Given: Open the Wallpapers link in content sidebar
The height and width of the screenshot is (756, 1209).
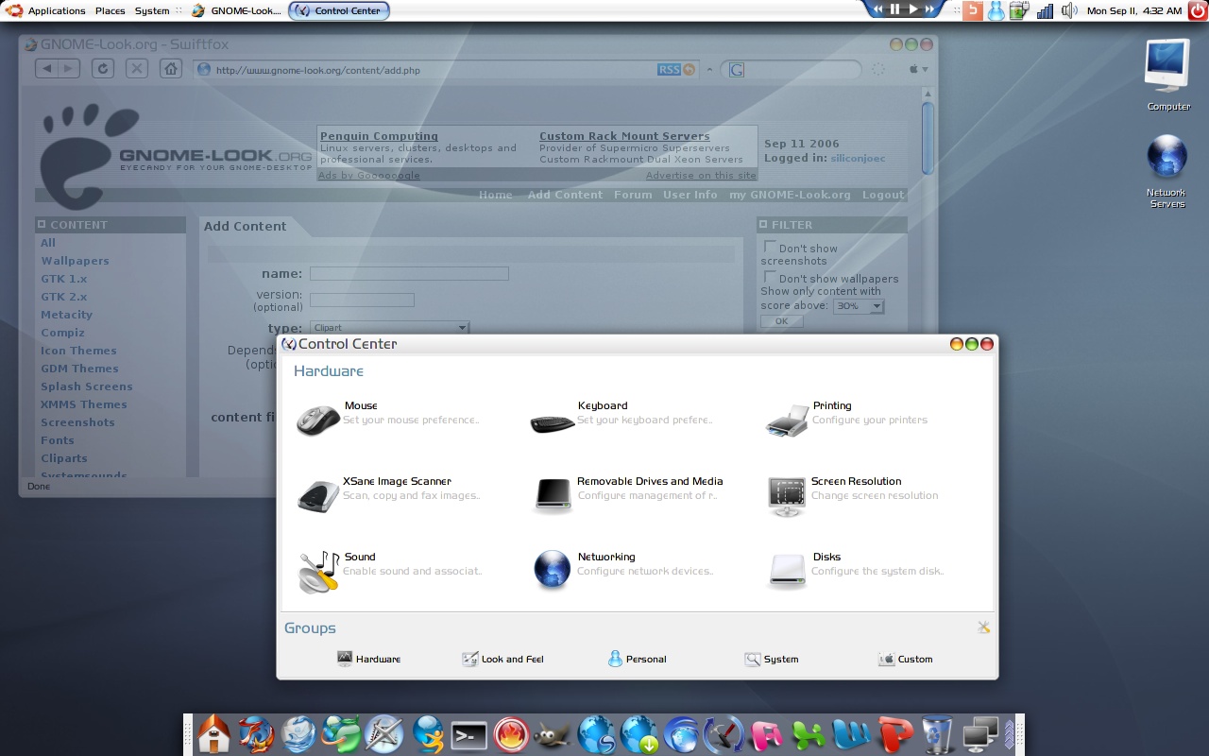Looking at the screenshot, I should point(75,261).
